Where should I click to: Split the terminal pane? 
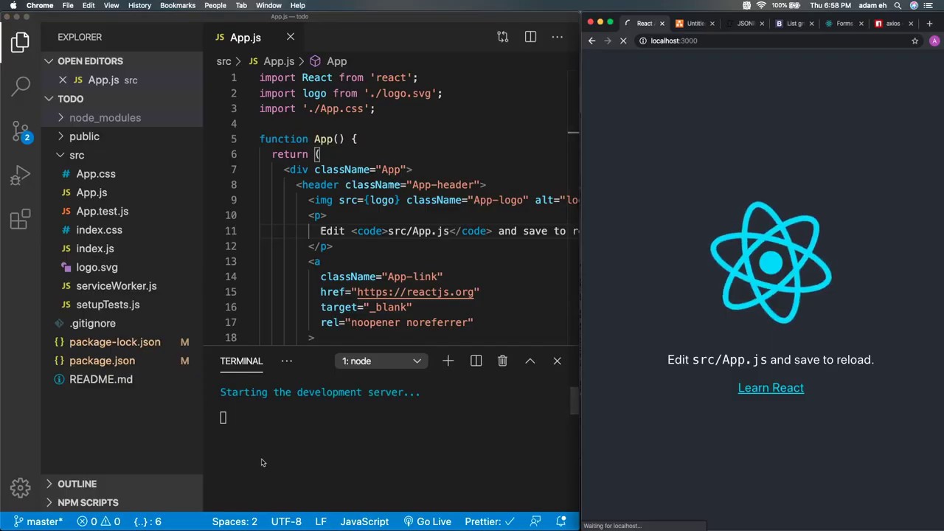(476, 361)
